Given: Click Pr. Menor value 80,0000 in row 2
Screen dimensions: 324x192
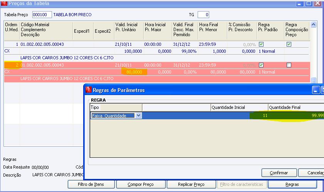Looking at the screenshot, I should (x=218, y=72).
